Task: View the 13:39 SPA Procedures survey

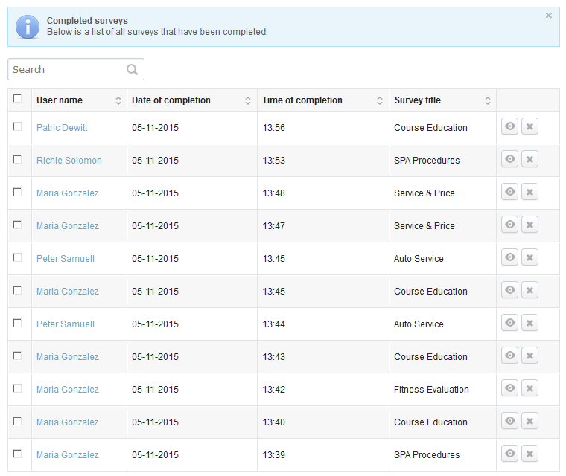Action: tap(509, 453)
